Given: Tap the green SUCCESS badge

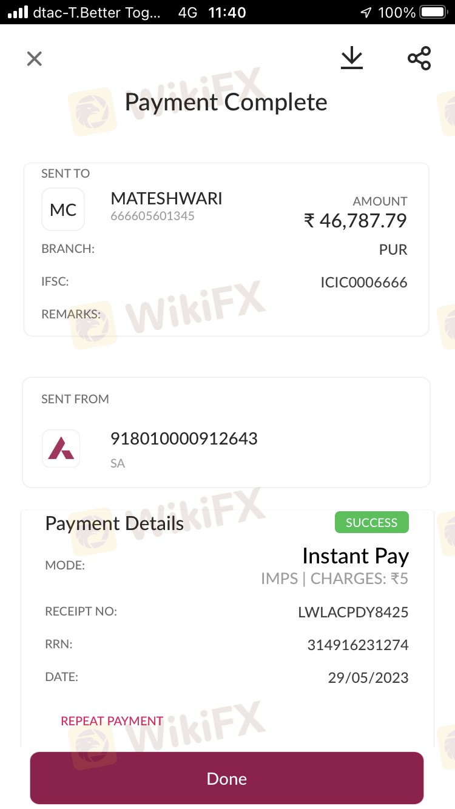Looking at the screenshot, I should click(x=371, y=523).
